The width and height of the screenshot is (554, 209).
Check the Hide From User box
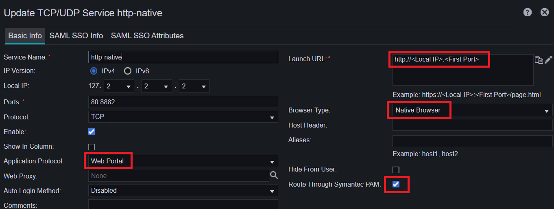click(396, 169)
